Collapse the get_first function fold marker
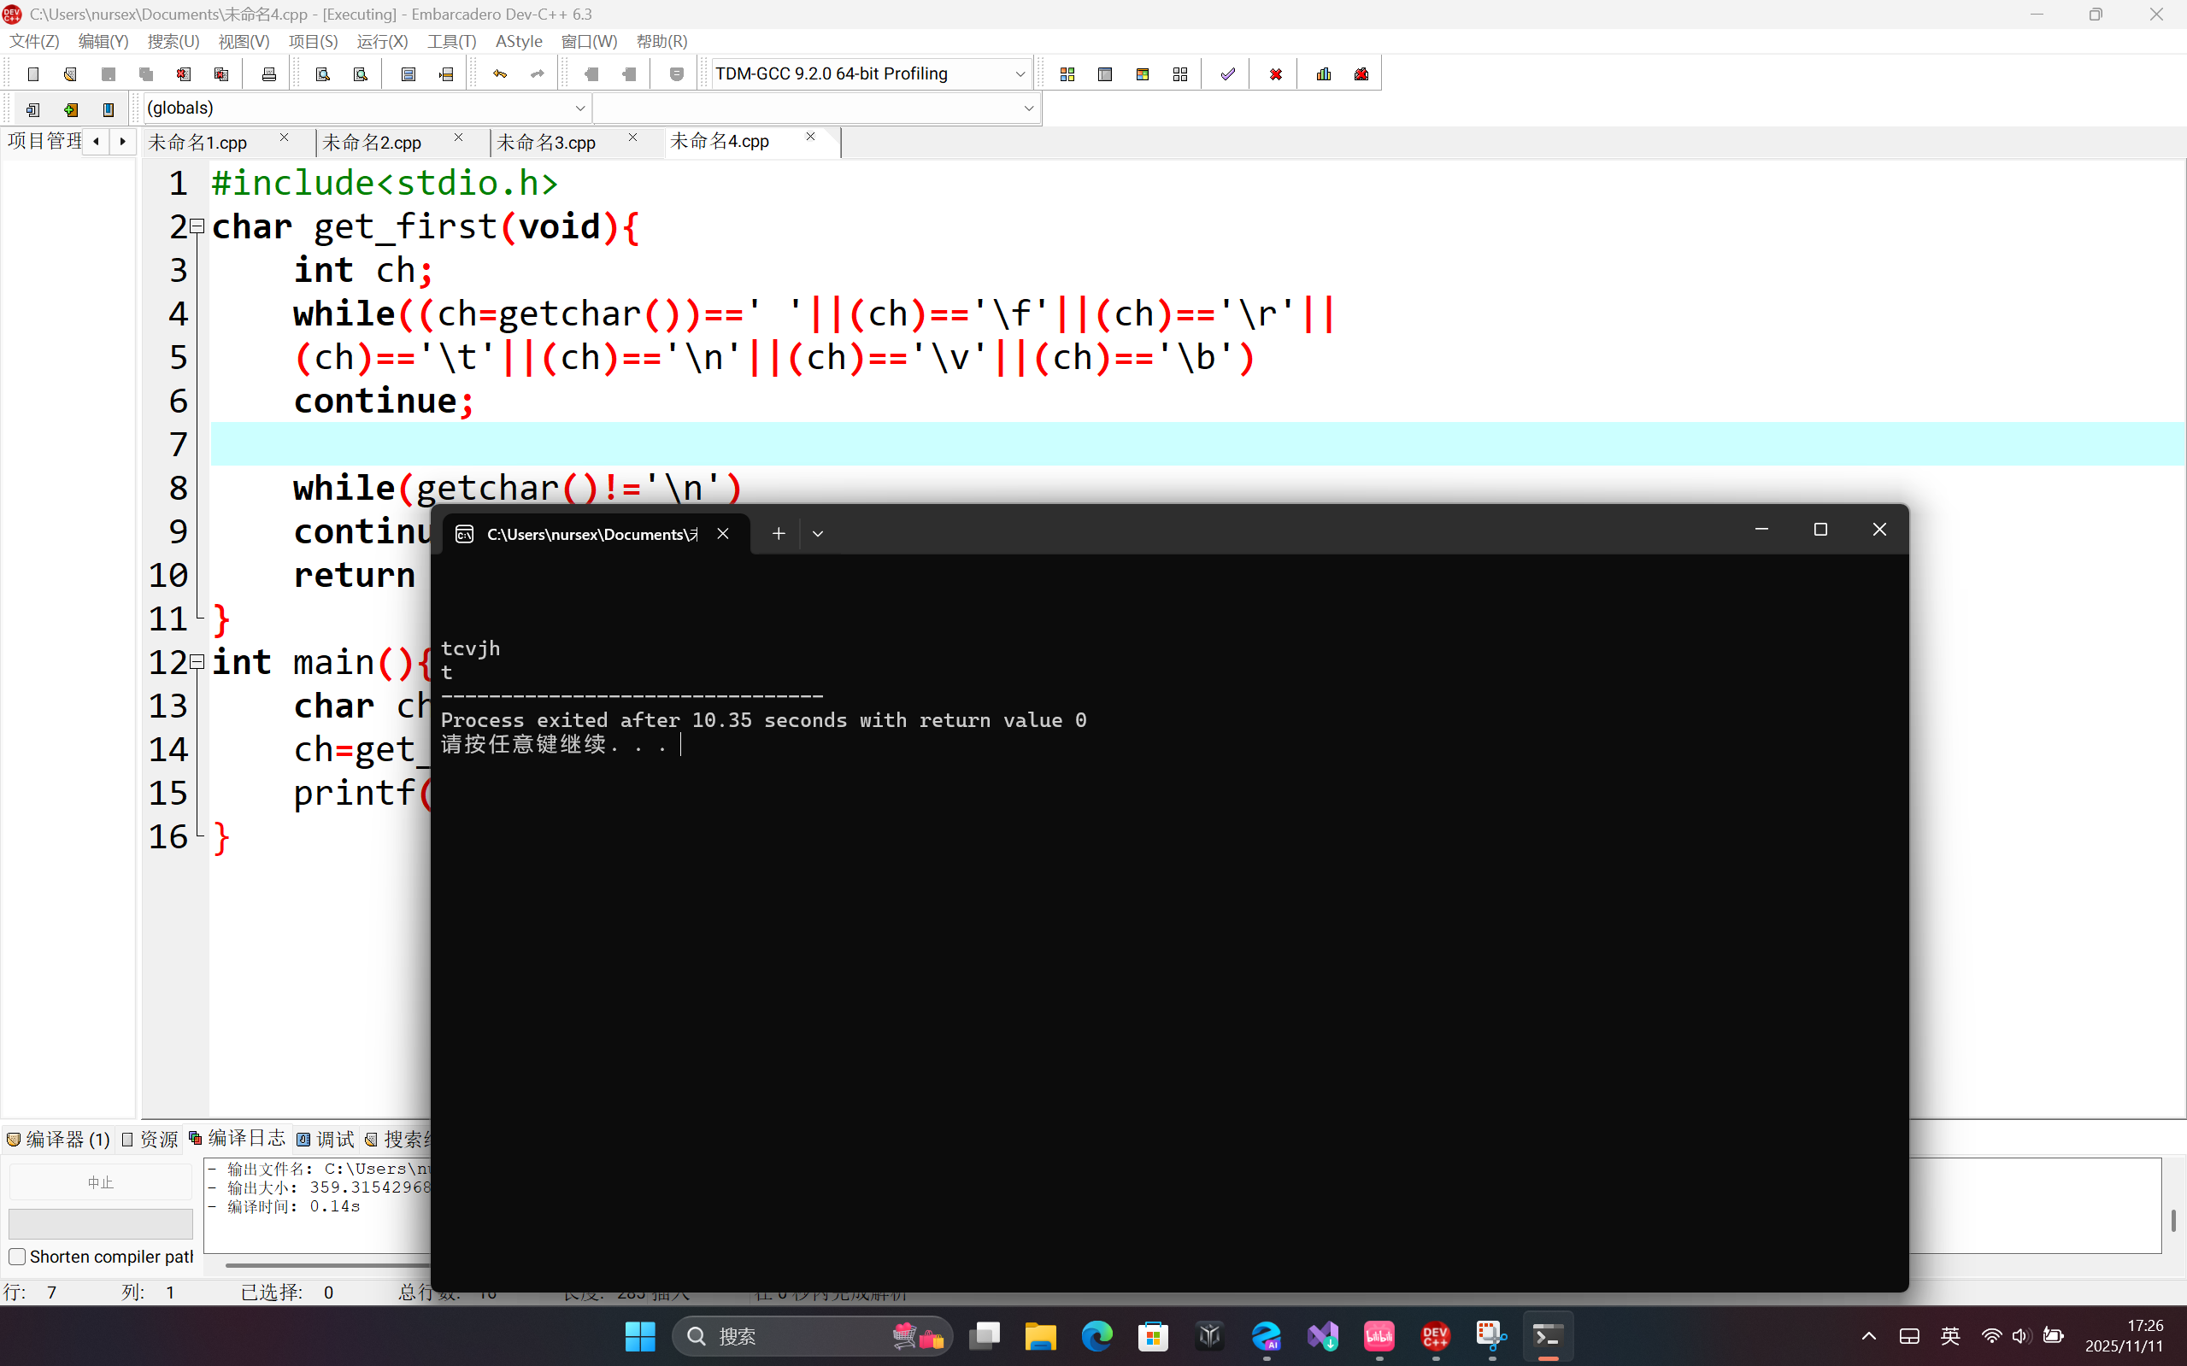The width and height of the screenshot is (2187, 1366). pyautogui.click(x=197, y=226)
